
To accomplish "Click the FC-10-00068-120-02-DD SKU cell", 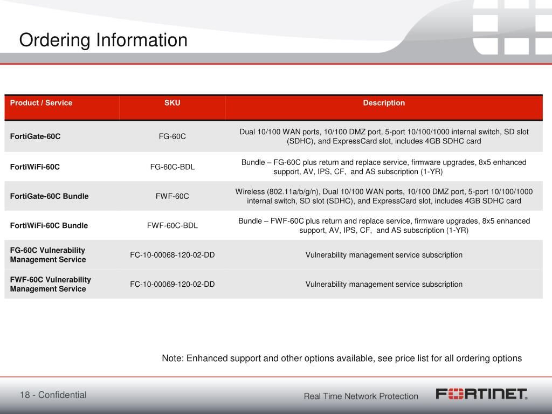I will [x=172, y=255].
